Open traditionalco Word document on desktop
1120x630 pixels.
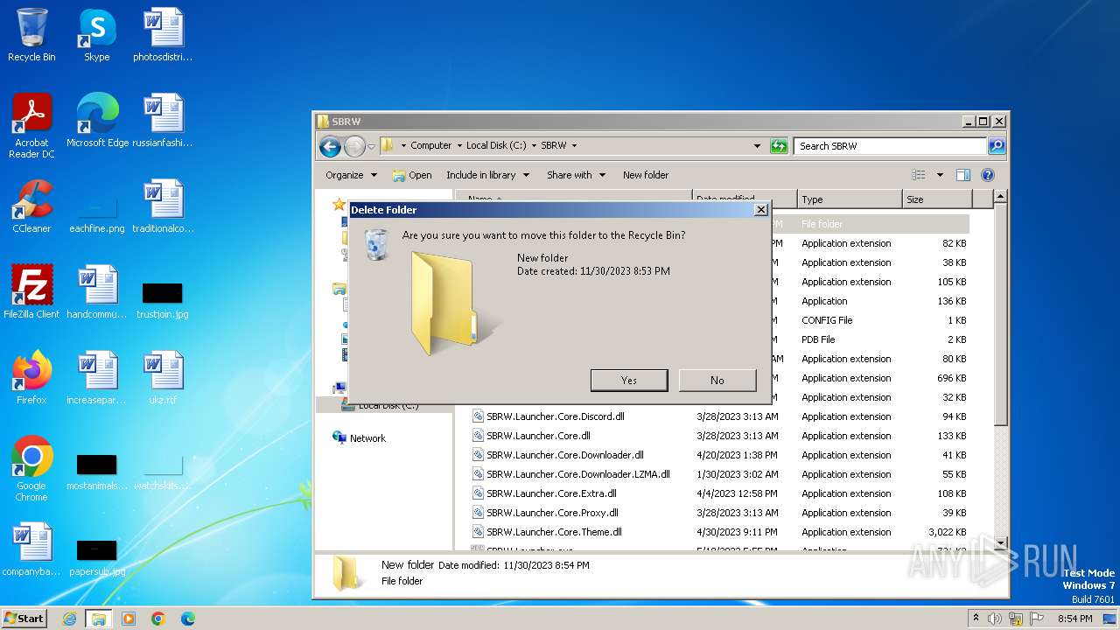[163, 207]
